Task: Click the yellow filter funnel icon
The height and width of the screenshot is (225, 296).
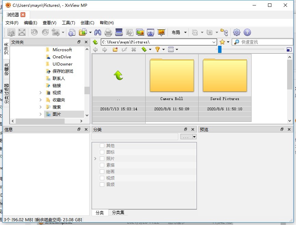Action: click(x=158, y=49)
